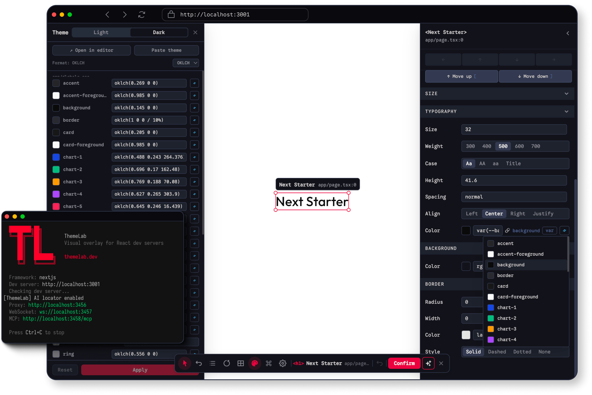
Task: Collapse the SIZE section
Action: (x=497, y=94)
